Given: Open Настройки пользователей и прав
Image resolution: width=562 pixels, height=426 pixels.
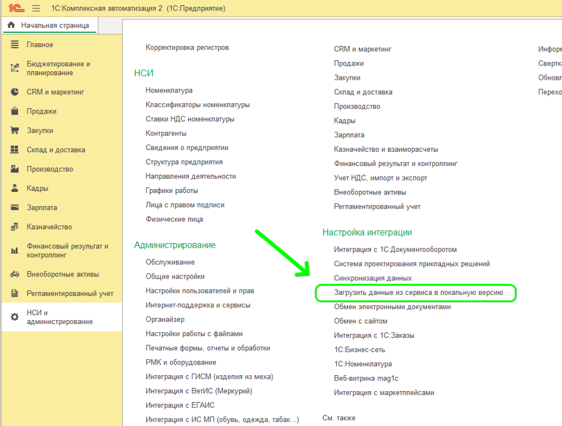Looking at the screenshot, I should (x=200, y=291).
